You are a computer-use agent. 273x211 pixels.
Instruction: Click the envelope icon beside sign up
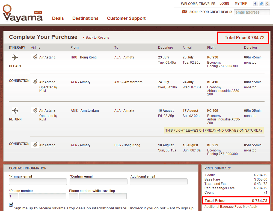pyautogui.click(x=184, y=12)
